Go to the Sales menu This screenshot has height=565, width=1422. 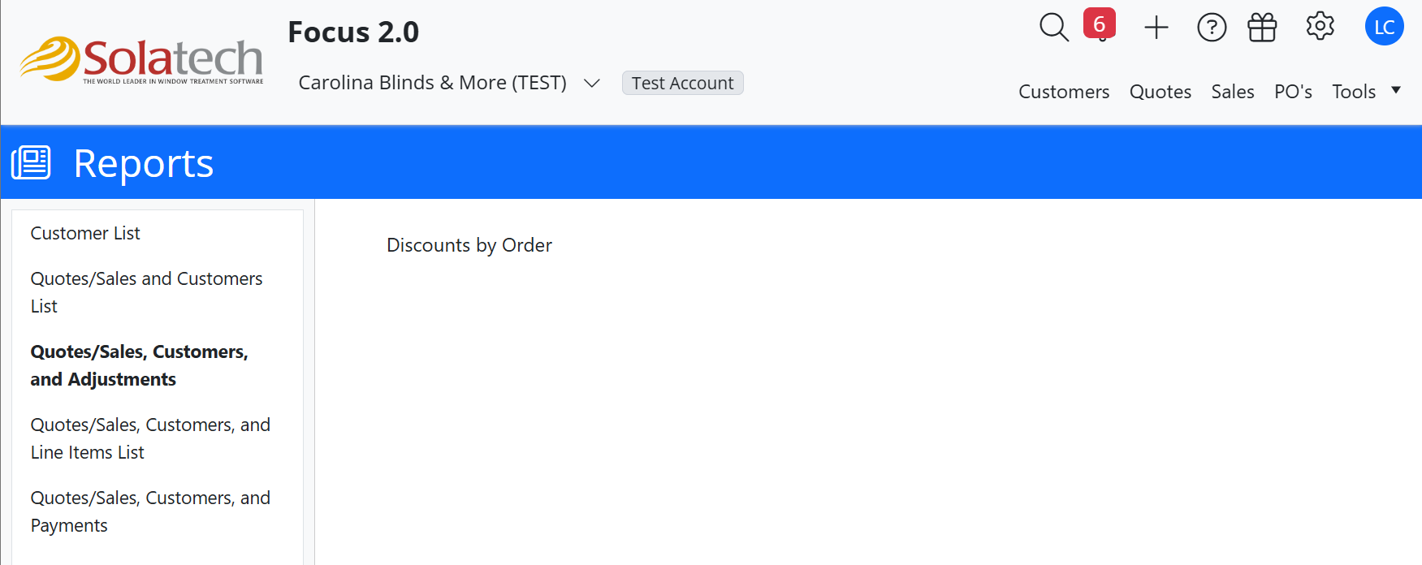1232,92
